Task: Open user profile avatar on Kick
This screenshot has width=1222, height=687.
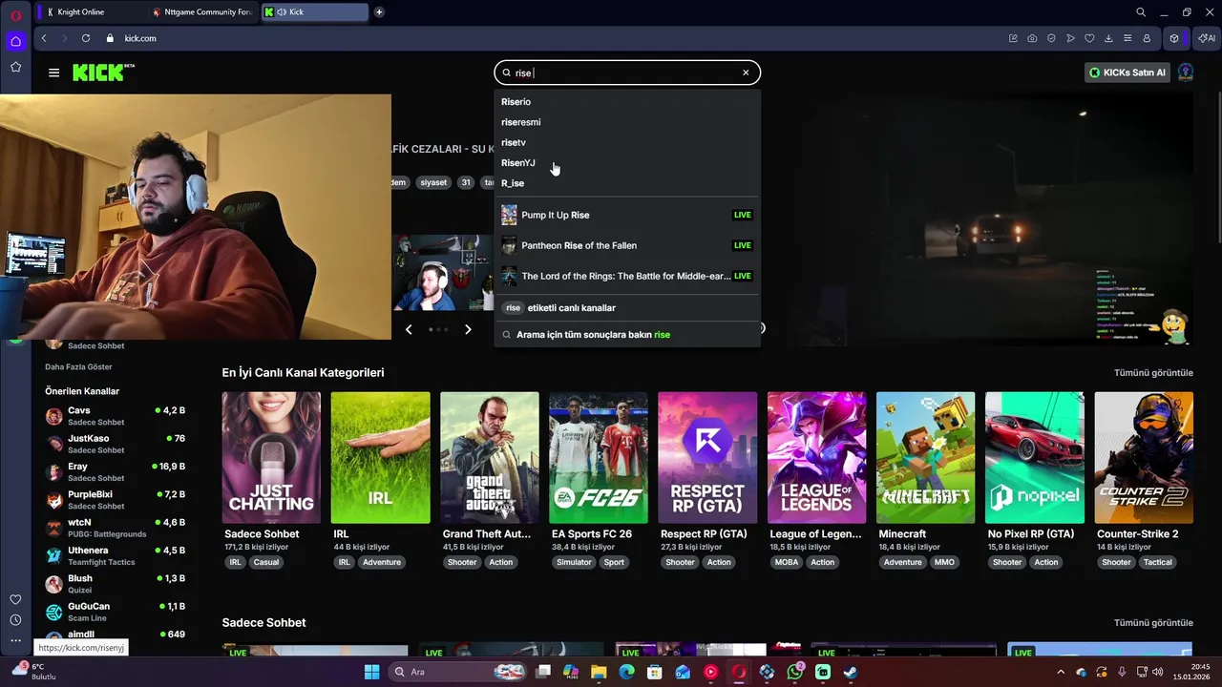Action: pyautogui.click(x=1186, y=73)
